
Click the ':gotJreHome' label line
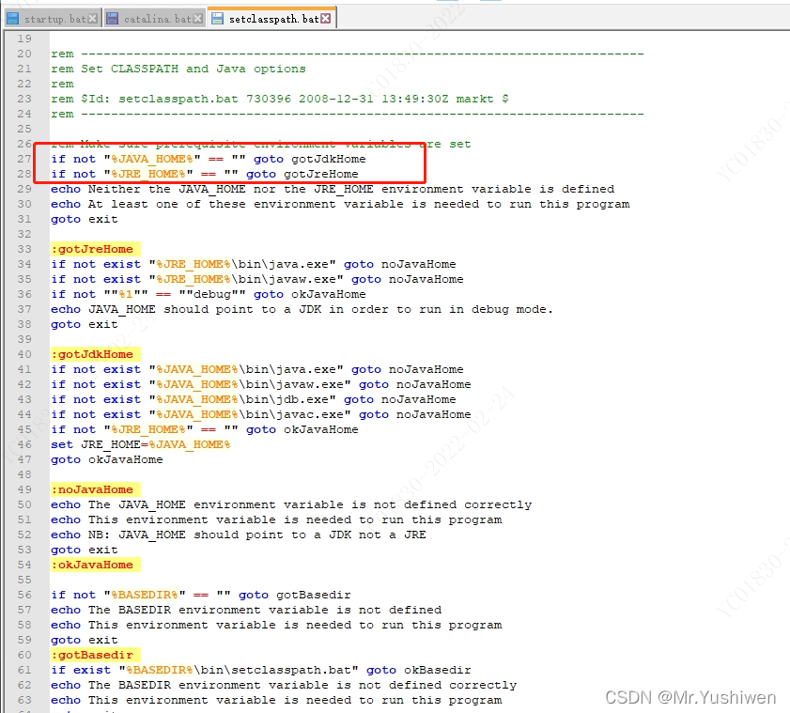(x=95, y=249)
